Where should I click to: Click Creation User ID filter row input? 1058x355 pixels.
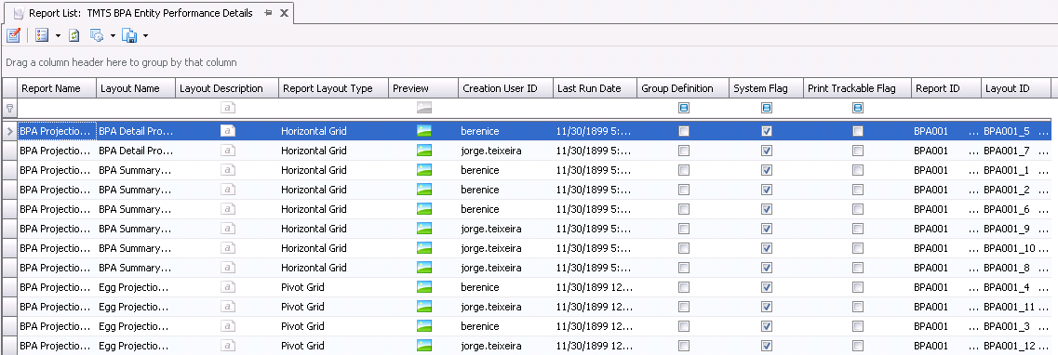[x=504, y=108]
